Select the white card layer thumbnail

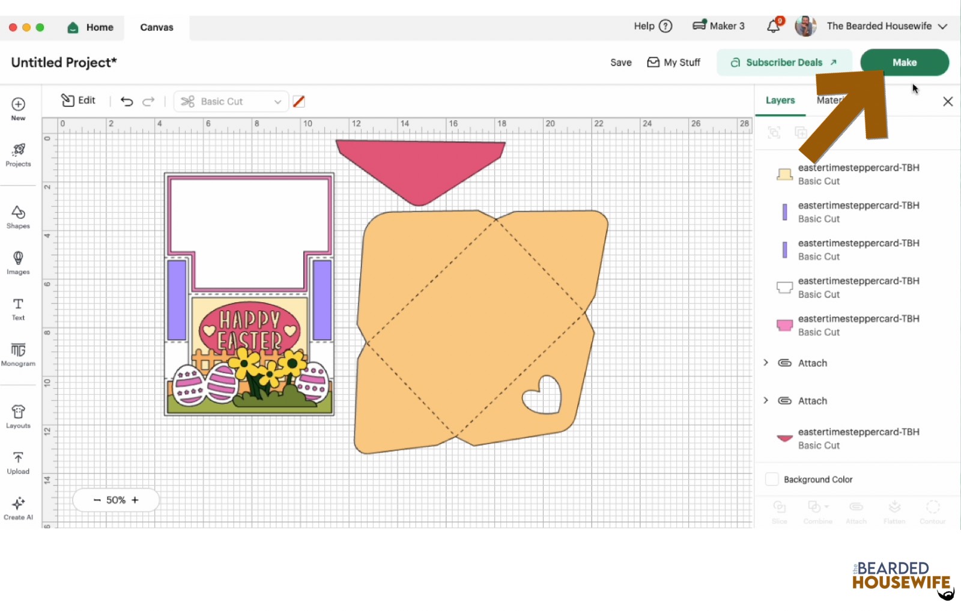point(784,287)
